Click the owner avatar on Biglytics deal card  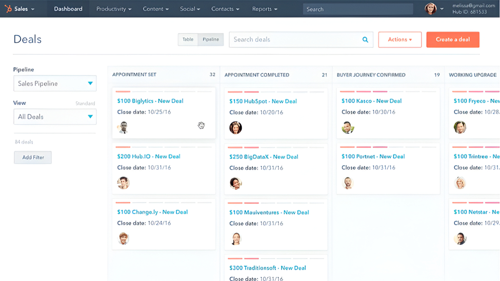coord(123,127)
